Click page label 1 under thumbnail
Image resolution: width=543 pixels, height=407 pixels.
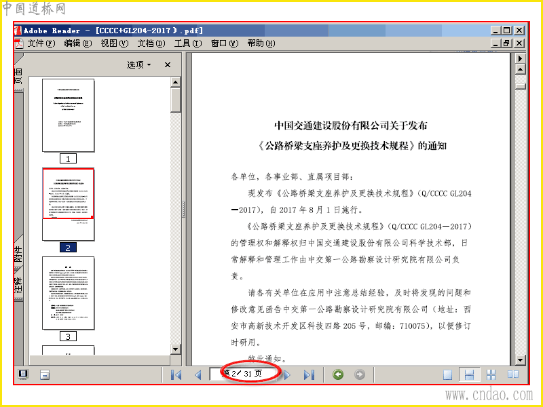click(x=68, y=159)
